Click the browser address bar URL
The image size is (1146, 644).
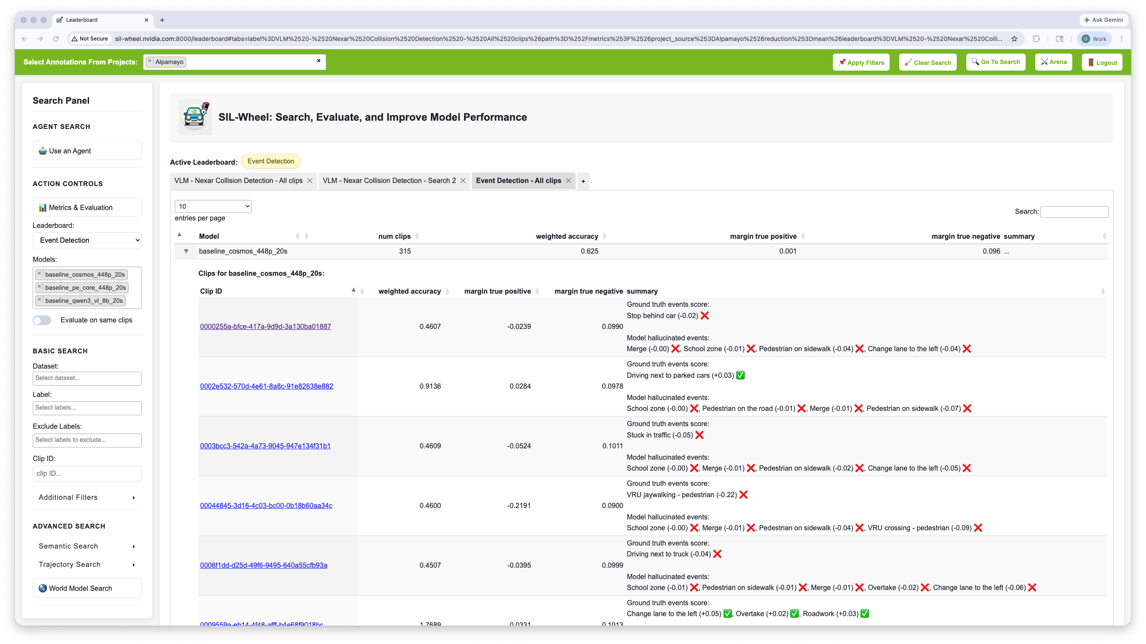point(558,39)
